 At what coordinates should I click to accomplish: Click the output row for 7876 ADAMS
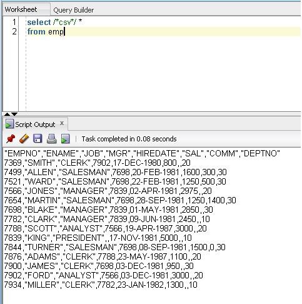[103, 256]
